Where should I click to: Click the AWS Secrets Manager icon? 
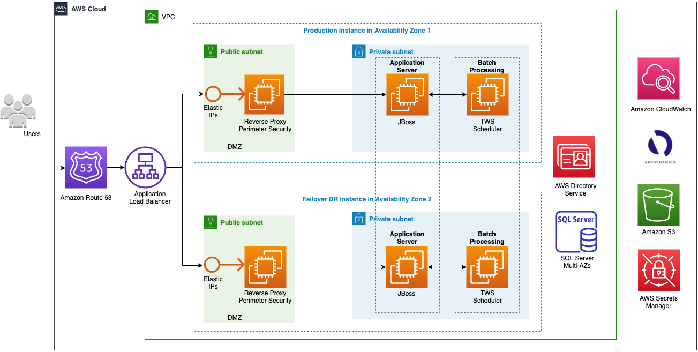click(x=658, y=270)
